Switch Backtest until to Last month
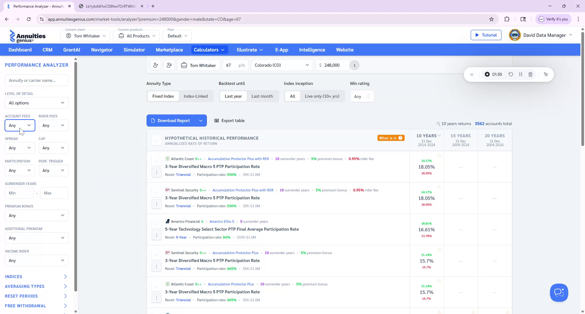585x314 pixels. tap(262, 96)
